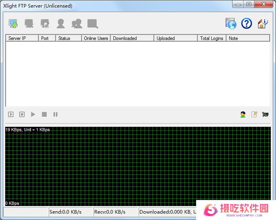Screen dimensions: 276x220
Task: Open the online users green person icon
Action: [x=243, y=114]
